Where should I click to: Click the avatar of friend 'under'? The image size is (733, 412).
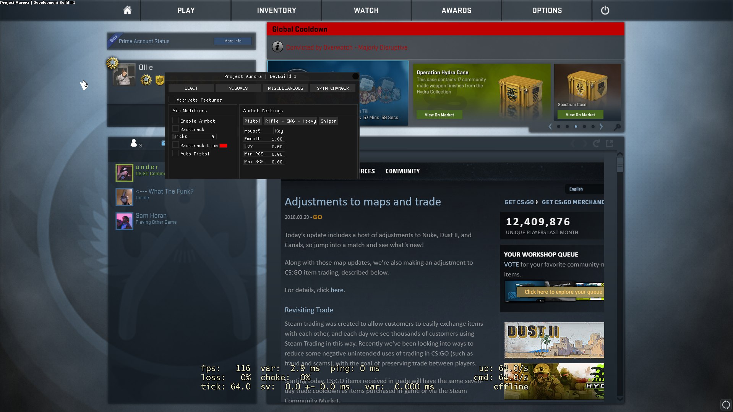pos(124,173)
